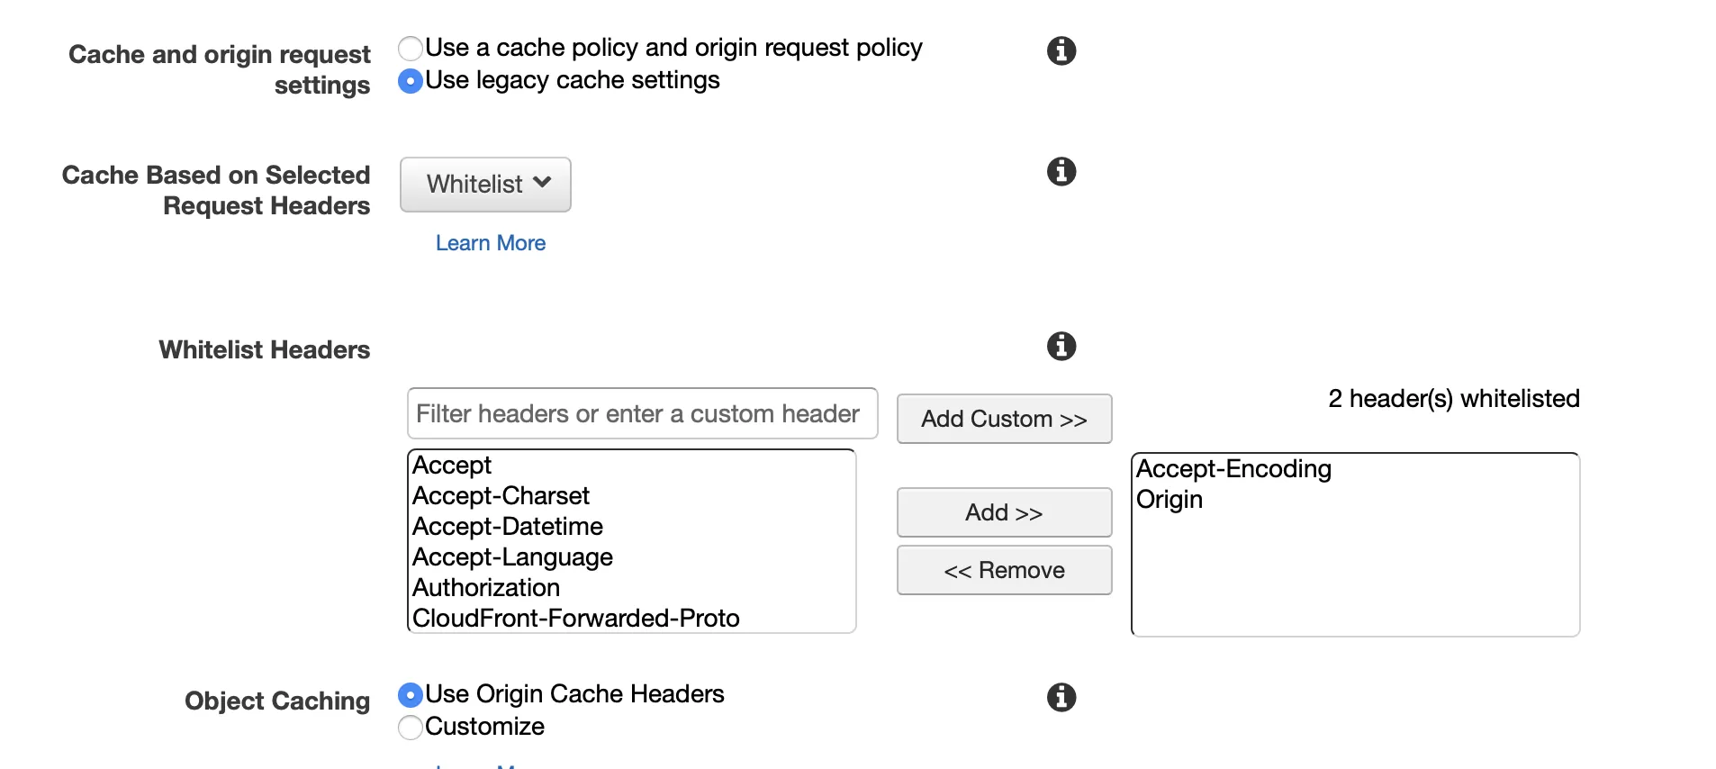Select 'Use Origin Cache Headers' radio
This screenshot has width=1716, height=769.
[411, 695]
